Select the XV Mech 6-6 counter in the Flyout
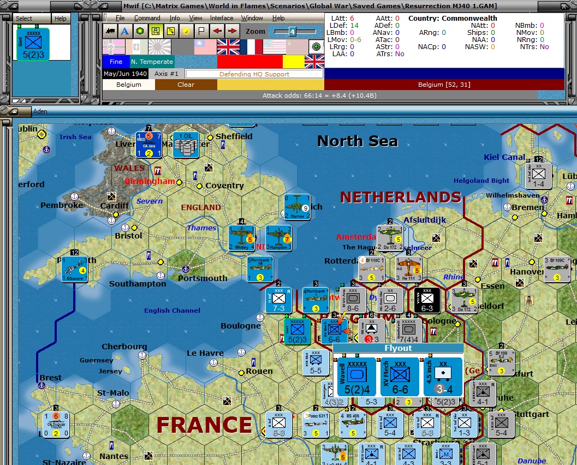 click(400, 378)
